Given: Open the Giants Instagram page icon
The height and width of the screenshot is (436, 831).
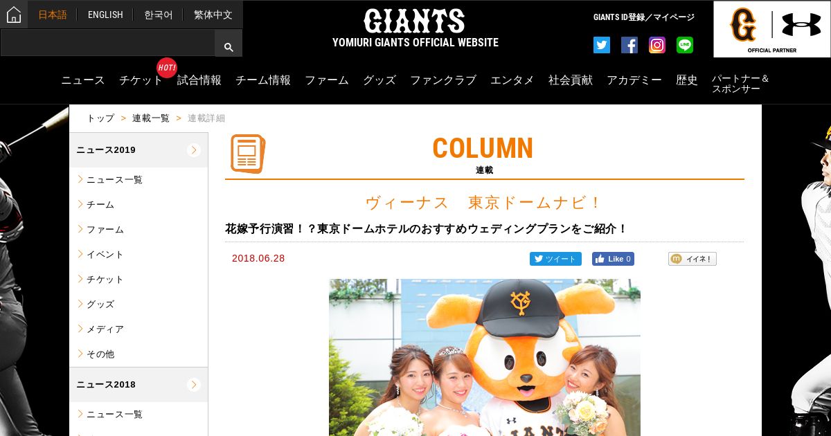Looking at the screenshot, I should [657, 45].
